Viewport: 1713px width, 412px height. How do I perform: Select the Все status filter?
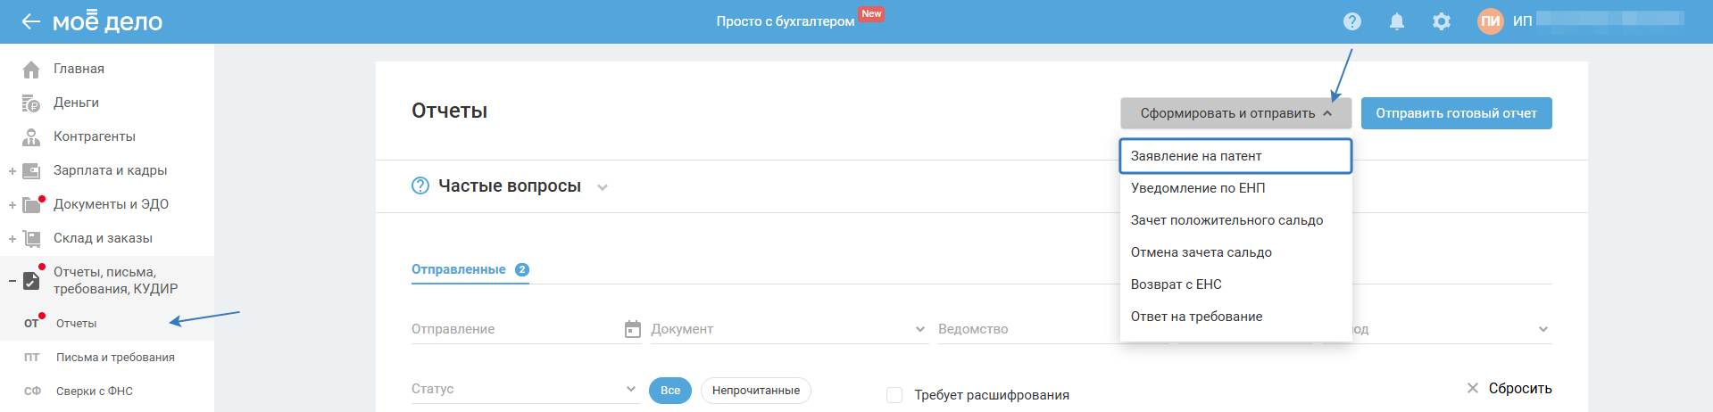pyautogui.click(x=670, y=391)
